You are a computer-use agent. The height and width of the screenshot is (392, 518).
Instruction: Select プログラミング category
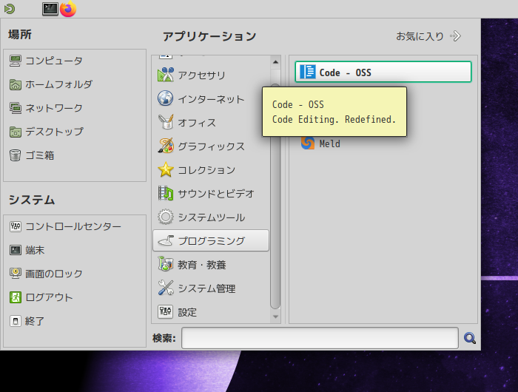coord(211,241)
